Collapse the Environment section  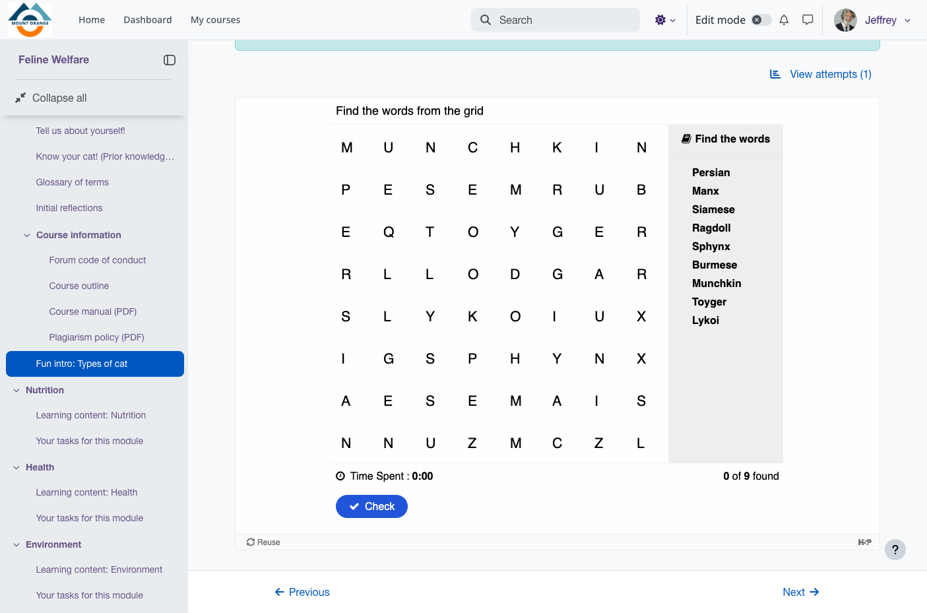[16, 544]
